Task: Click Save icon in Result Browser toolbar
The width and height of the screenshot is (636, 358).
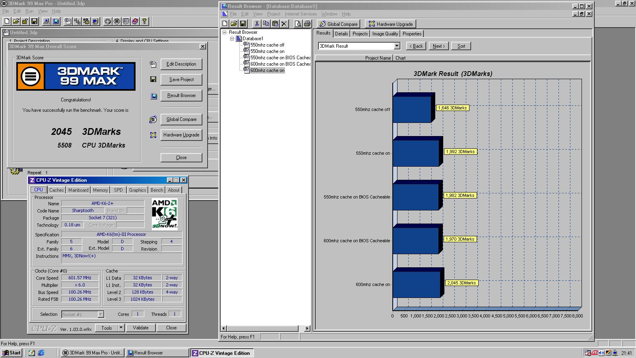Action: 243,23
